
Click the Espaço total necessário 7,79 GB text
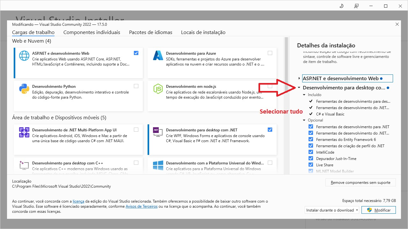[369, 201]
